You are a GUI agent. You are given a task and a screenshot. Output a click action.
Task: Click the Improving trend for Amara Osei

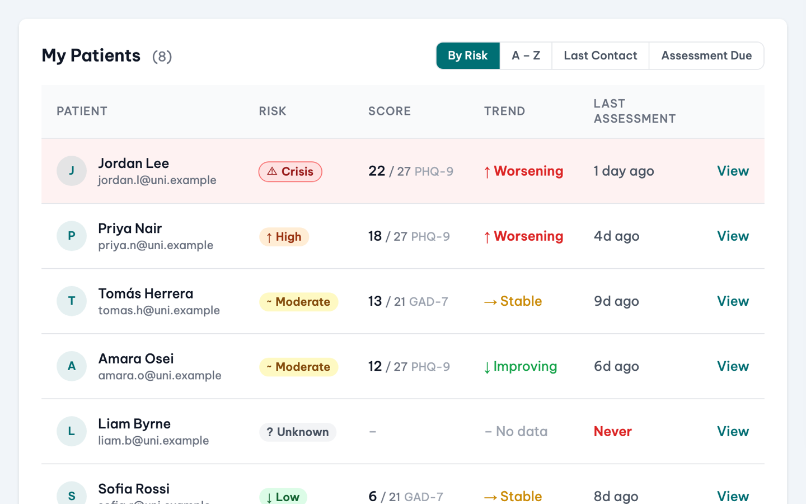[x=521, y=366]
